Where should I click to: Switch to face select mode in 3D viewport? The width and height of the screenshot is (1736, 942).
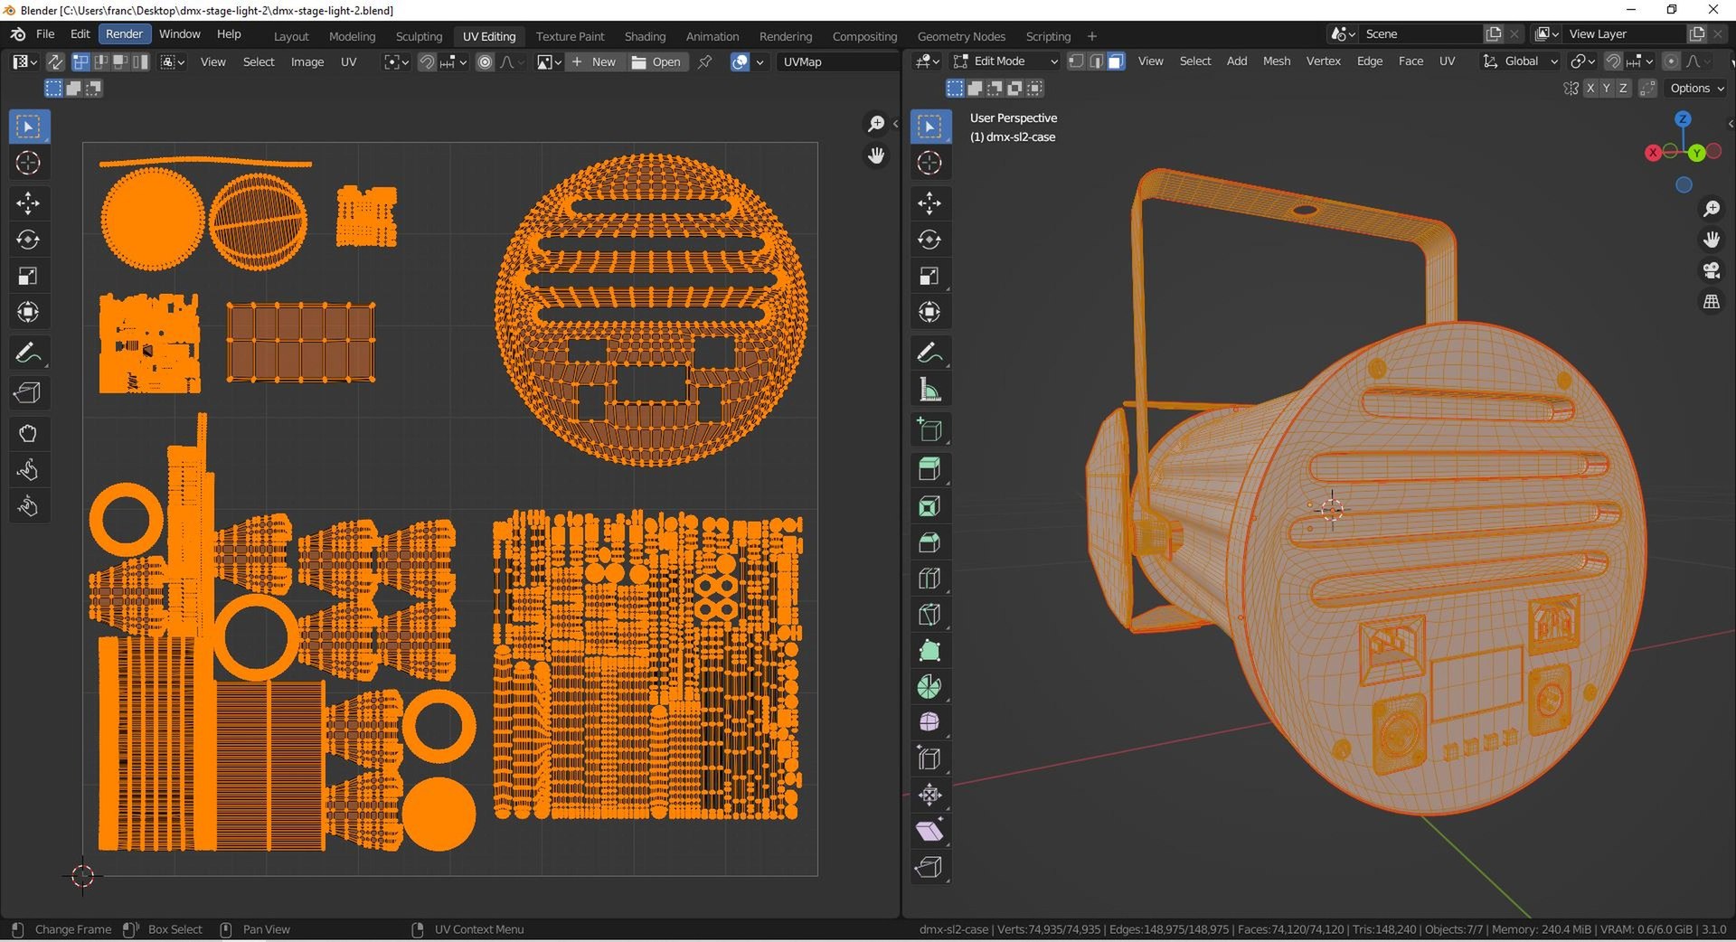coord(1116,61)
